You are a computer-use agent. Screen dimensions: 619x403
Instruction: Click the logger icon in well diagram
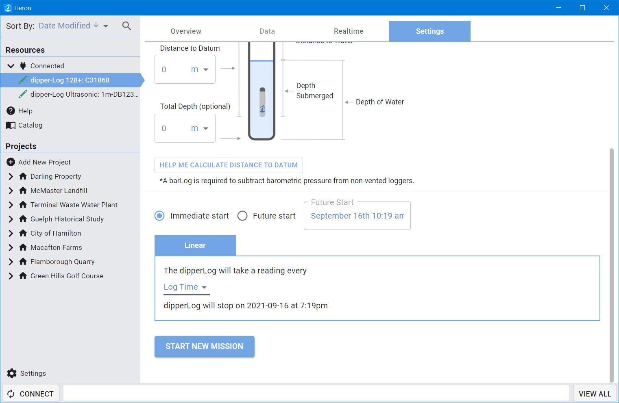click(x=262, y=102)
